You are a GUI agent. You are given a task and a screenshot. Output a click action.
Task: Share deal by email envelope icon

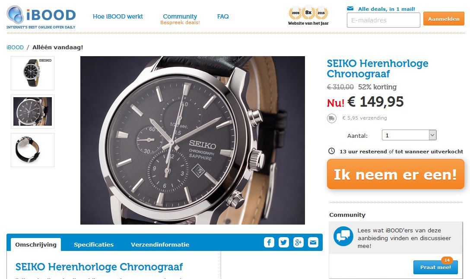313,242
